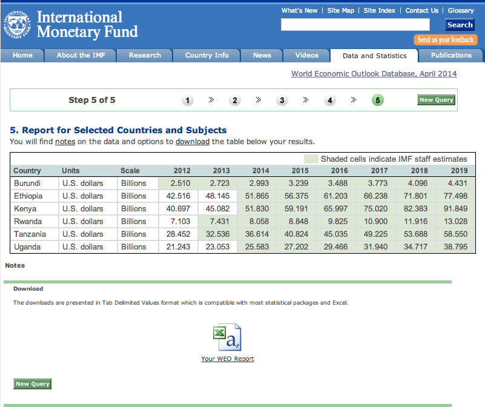
Task: Go to step 1 circle
Action: (188, 101)
